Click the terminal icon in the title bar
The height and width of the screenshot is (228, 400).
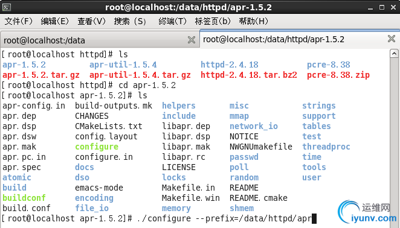(x=7, y=7)
